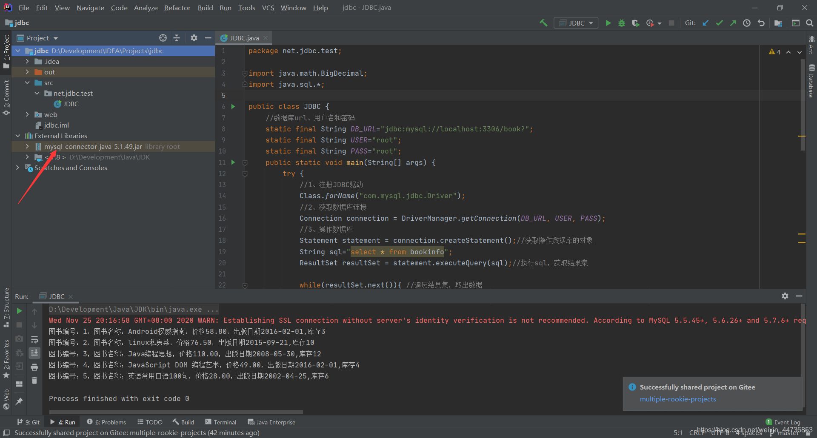The height and width of the screenshot is (438, 817).
Task: Open the VCS menu
Action: click(x=268, y=8)
